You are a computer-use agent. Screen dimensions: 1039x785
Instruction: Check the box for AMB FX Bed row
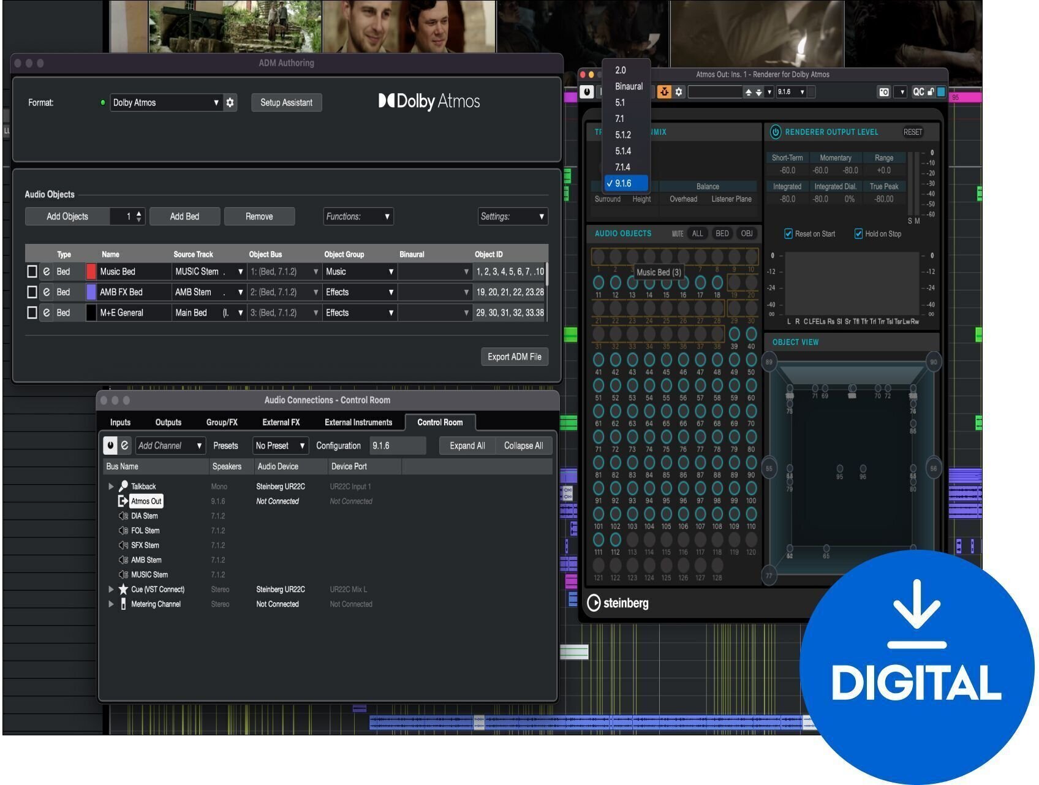click(x=32, y=292)
